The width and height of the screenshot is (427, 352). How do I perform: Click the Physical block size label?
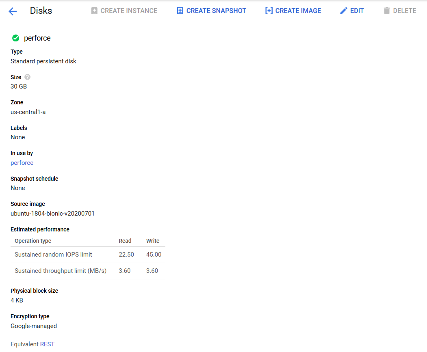click(x=34, y=291)
